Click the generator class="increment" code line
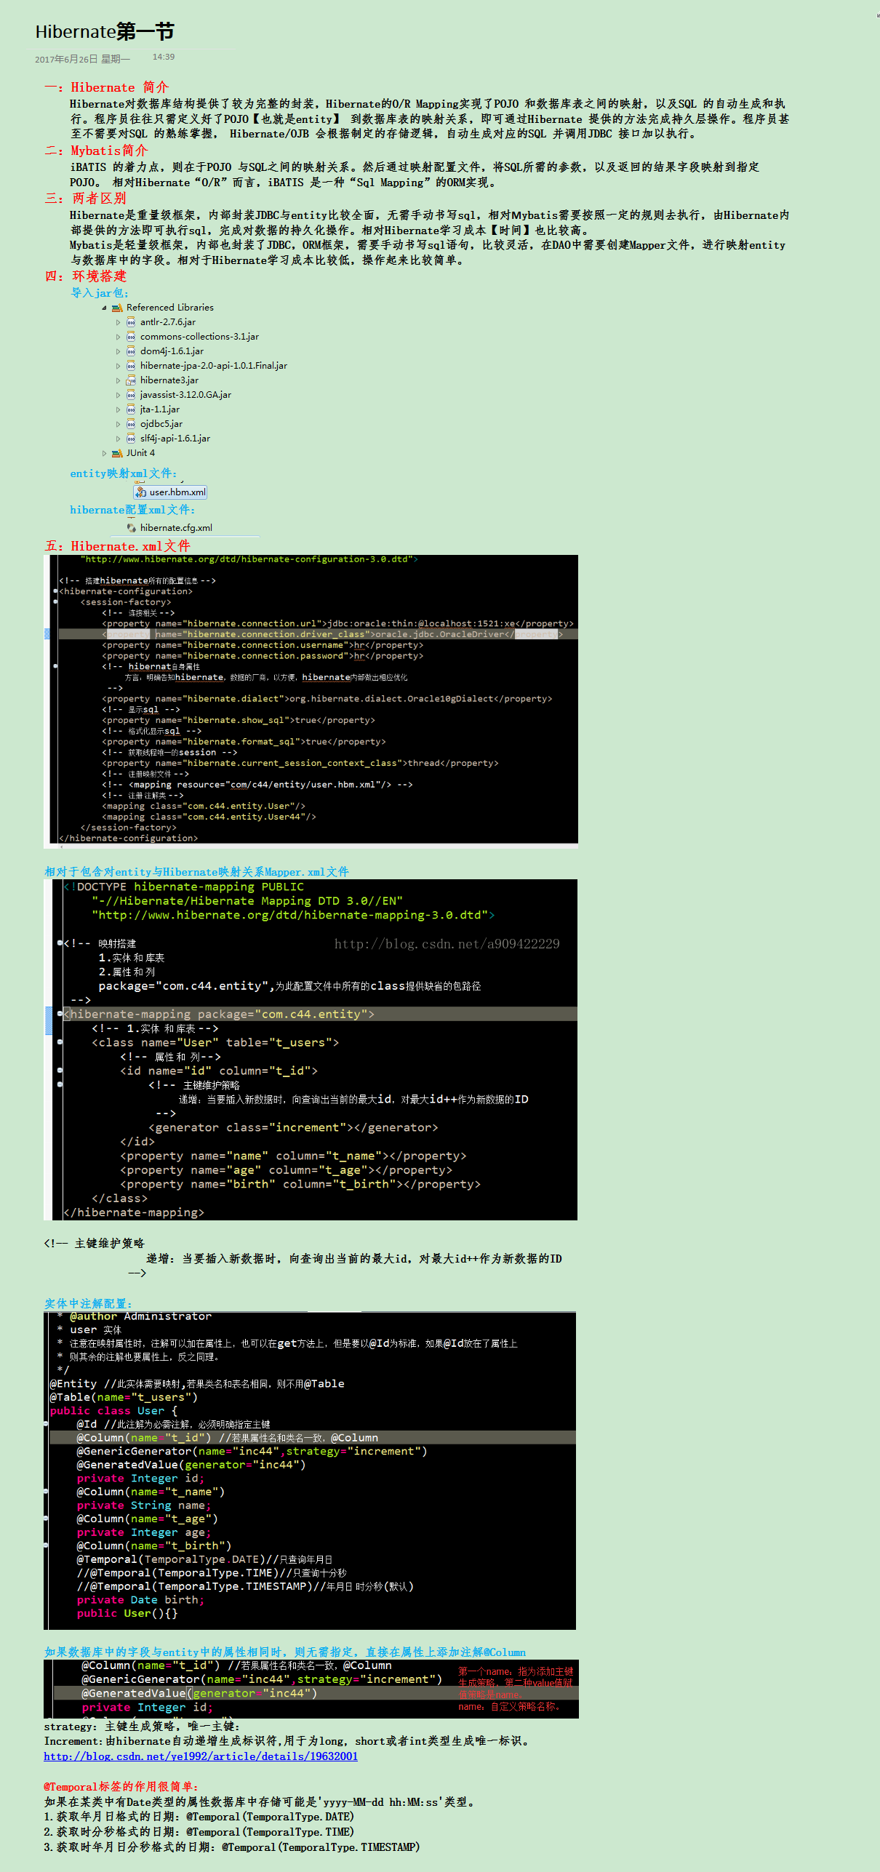Screen dimensions: 880x1872 pos(293,1127)
